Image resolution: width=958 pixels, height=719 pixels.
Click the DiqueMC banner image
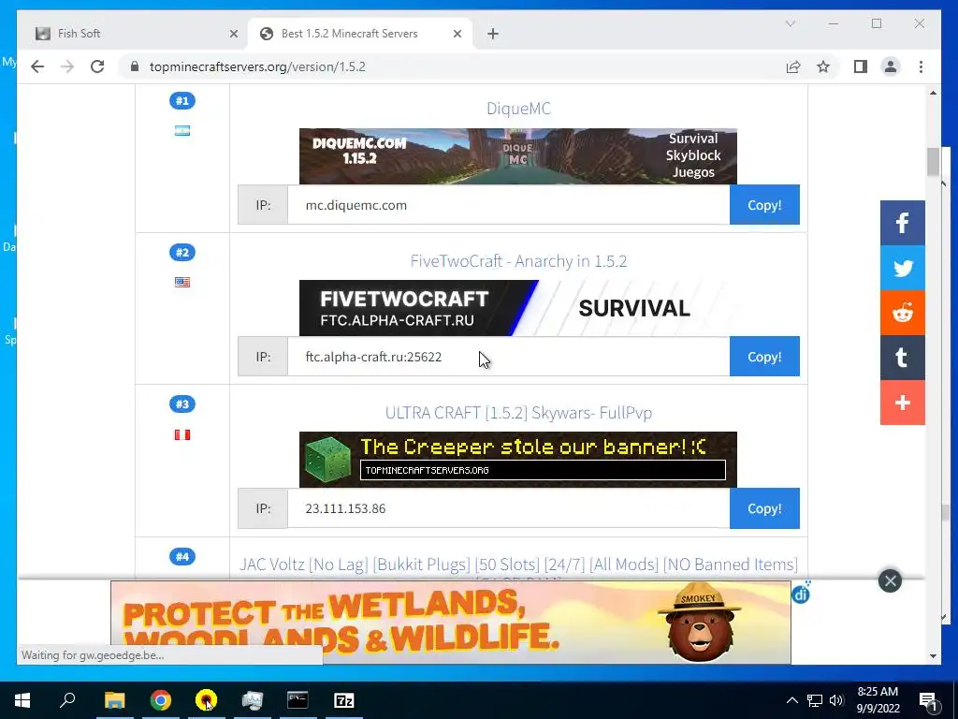coord(518,156)
